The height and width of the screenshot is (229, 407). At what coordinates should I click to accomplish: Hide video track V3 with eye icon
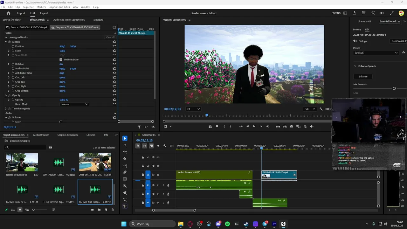pyautogui.click(x=158, y=157)
